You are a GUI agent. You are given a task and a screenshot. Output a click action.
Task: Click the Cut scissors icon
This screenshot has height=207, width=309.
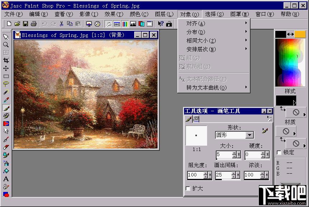coord(61,24)
